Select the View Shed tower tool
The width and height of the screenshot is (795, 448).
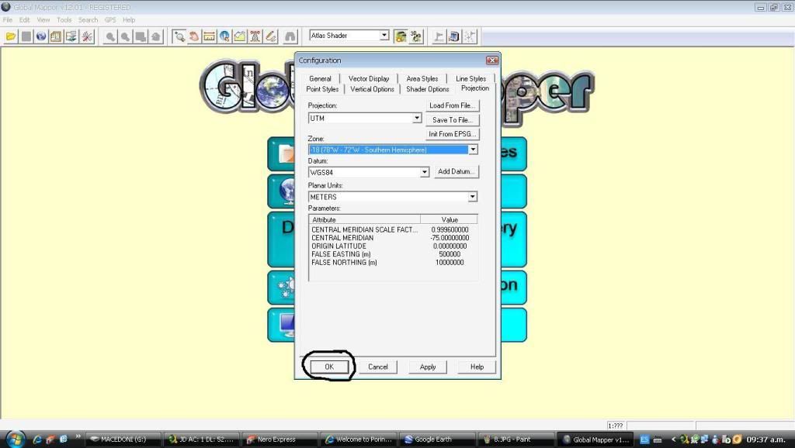click(255, 36)
